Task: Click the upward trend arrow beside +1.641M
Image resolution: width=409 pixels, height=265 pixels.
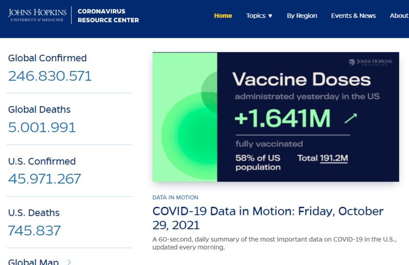Action: coord(351,118)
